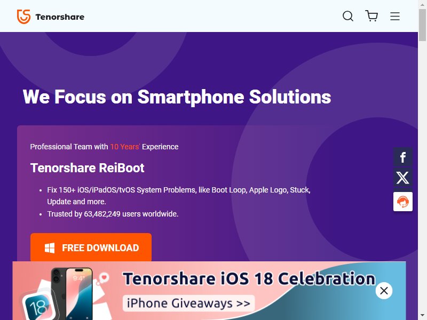Open customer support headset icon
The width and height of the screenshot is (427, 320).
tap(403, 202)
